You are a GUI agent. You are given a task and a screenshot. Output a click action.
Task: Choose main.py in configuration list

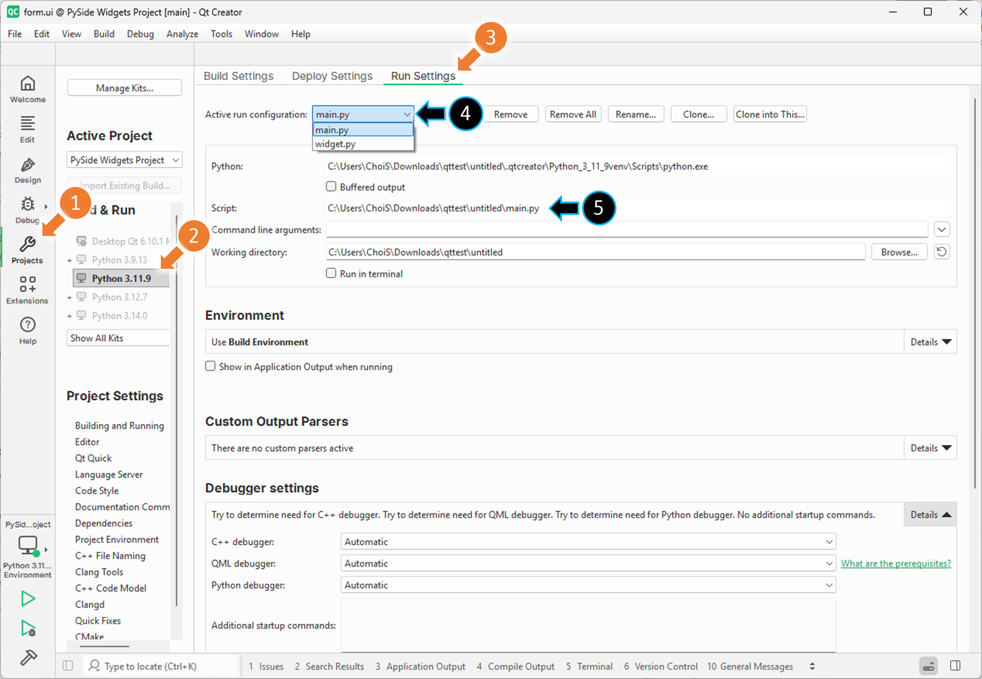(x=363, y=130)
